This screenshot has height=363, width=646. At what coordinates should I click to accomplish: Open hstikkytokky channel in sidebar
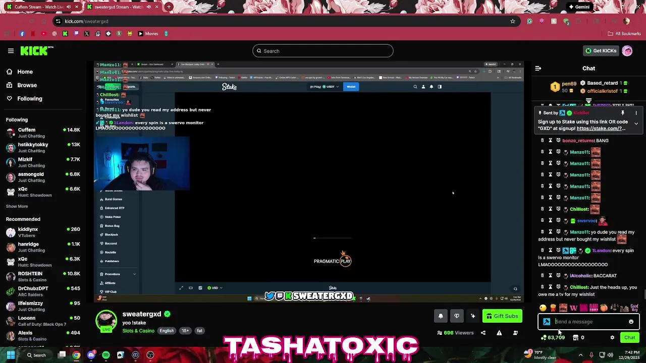(x=43, y=148)
